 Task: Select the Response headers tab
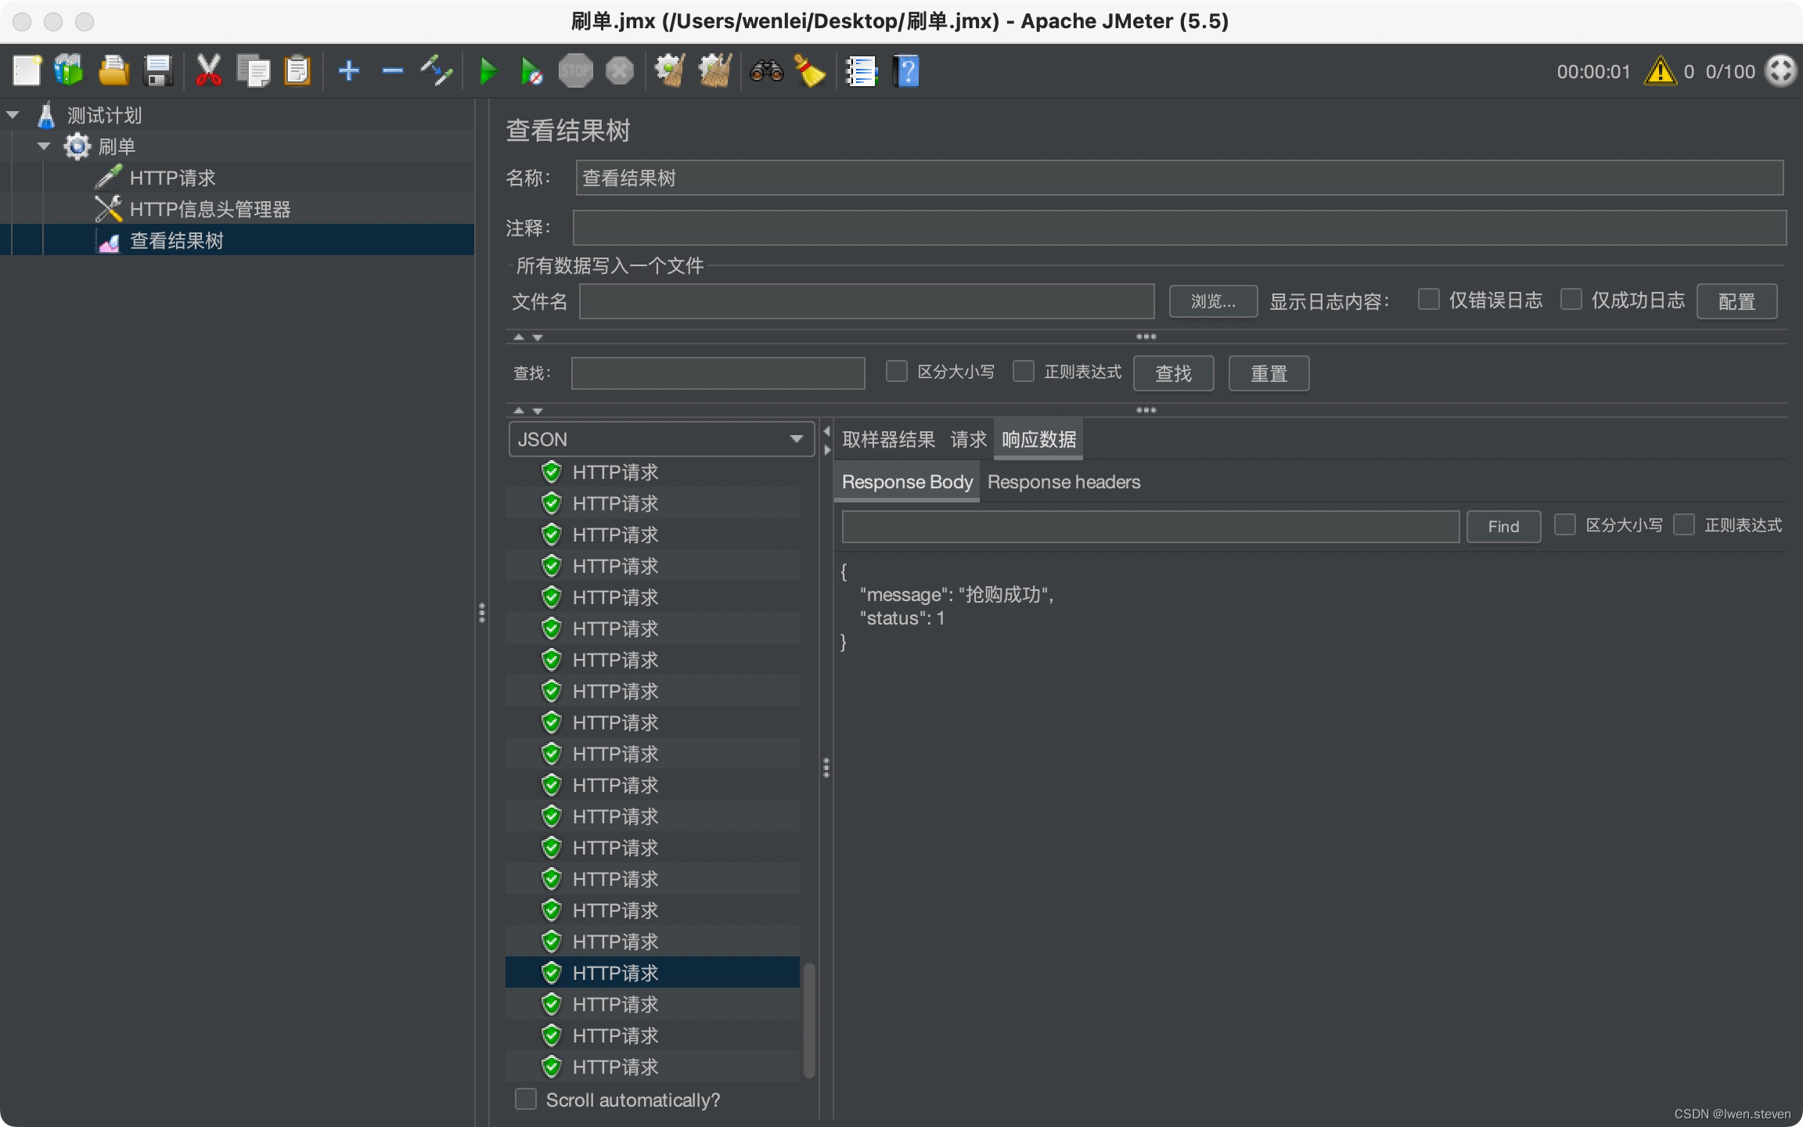pos(1063,481)
